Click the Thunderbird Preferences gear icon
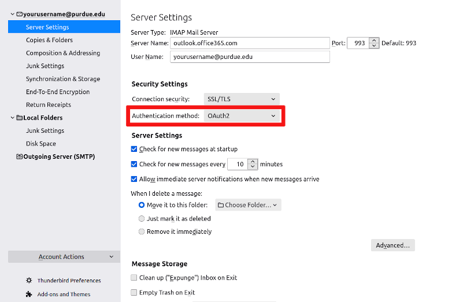Viewport: 463px width, 302px height. point(29,281)
